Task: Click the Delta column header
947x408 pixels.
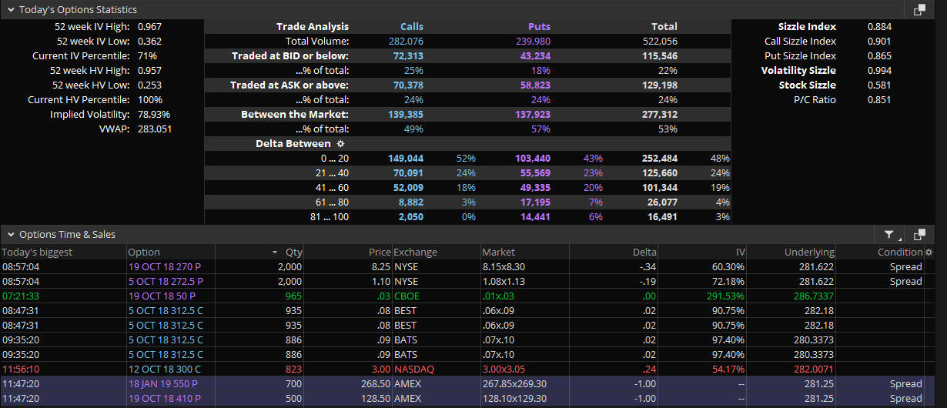Action: click(644, 252)
